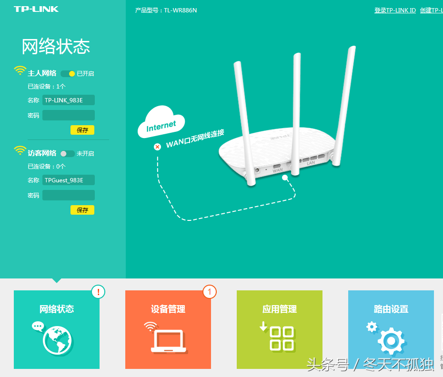Viewport: 443px width, 377px height.
Task: Click the 创建TP-LINK ID link
Action: click(432, 10)
